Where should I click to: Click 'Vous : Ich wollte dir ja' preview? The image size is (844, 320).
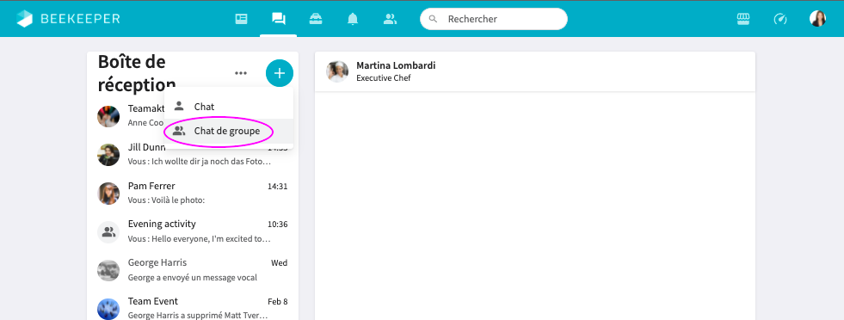(x=199, y=162)
